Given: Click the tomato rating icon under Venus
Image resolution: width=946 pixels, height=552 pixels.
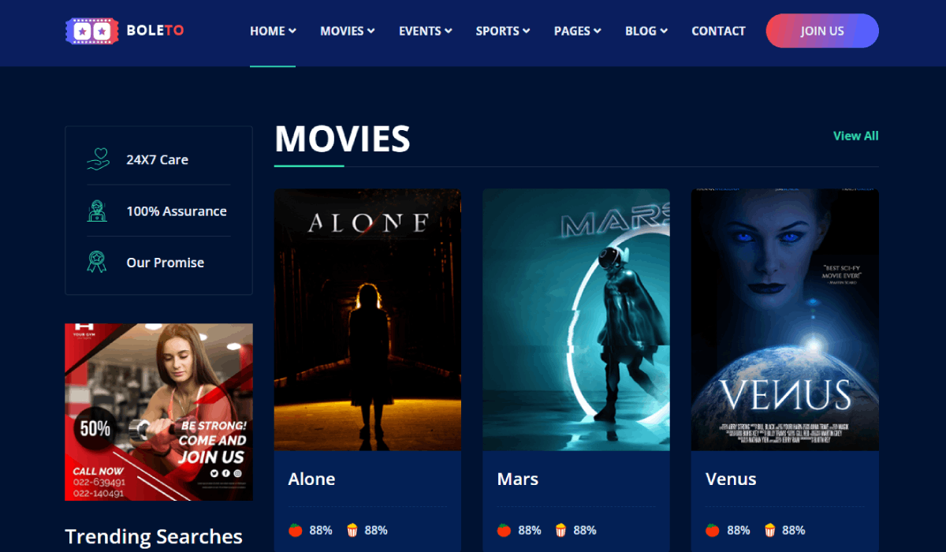Looking at the screenshot, I should coord(713,530).
